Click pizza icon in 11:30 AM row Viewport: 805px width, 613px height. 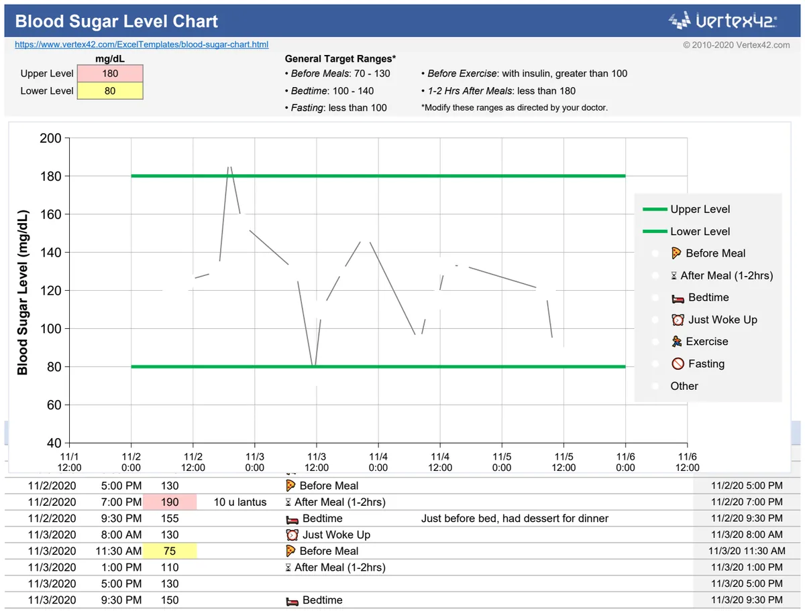[290, 551]
